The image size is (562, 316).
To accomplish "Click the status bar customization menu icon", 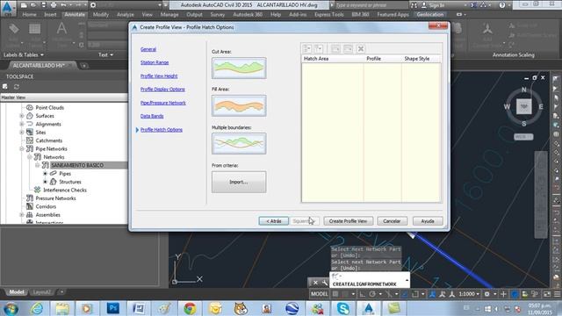I will [x=558, y=294].
